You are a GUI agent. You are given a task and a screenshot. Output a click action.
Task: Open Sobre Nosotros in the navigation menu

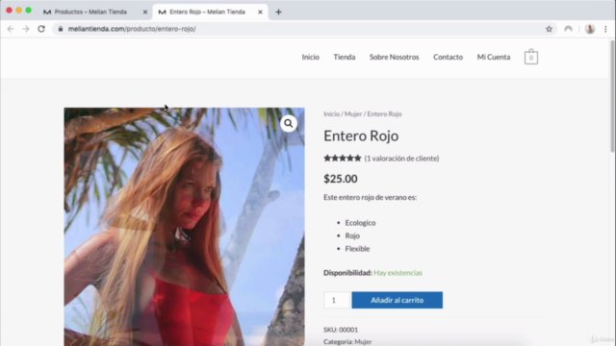[394, 57]
